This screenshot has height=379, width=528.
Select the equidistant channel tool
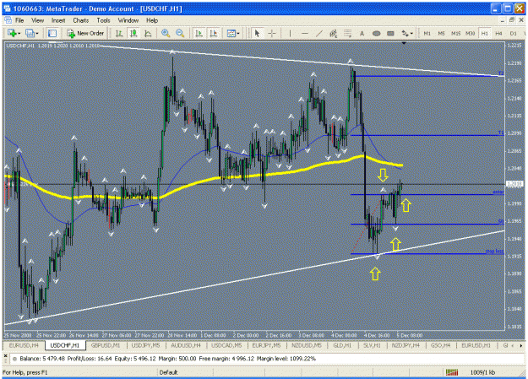coord(333,33)
